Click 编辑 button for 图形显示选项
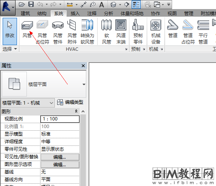This screenshot has width=216, height=186. [60, 165]
